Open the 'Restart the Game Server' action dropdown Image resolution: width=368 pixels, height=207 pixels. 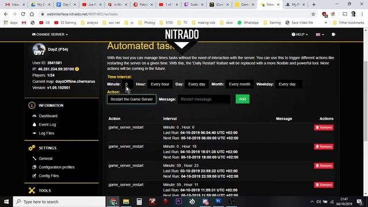tap(132, 99)
